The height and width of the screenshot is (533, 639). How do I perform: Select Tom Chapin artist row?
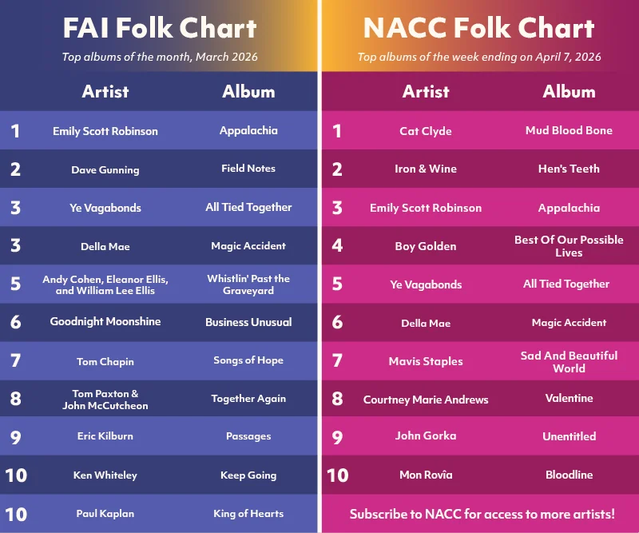pos(105,361)
